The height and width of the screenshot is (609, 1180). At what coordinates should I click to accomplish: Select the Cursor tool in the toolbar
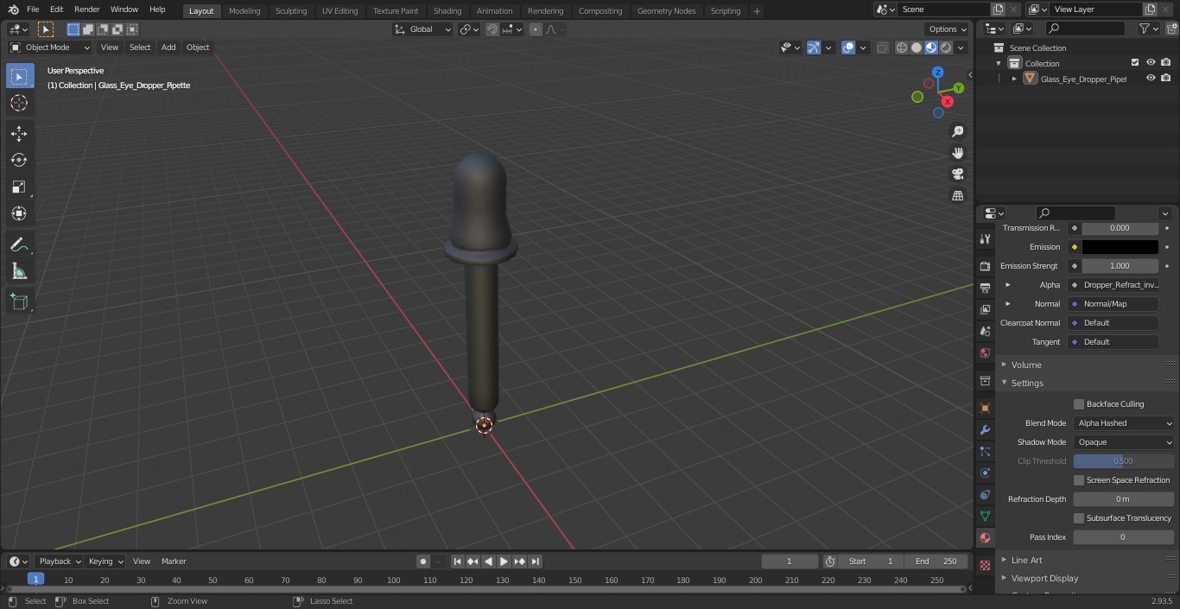(x=19, y=103)
